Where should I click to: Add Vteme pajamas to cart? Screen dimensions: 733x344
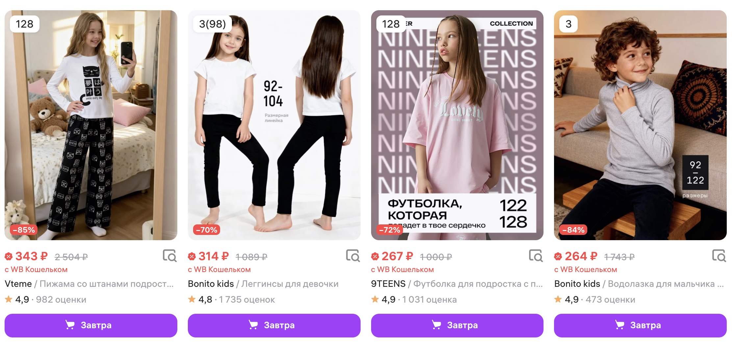click(91, 325)
